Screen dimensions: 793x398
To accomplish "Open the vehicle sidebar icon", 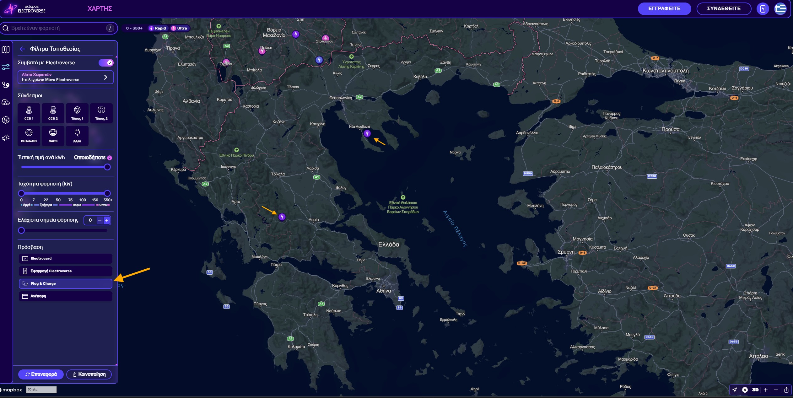I will coord(6,102).
